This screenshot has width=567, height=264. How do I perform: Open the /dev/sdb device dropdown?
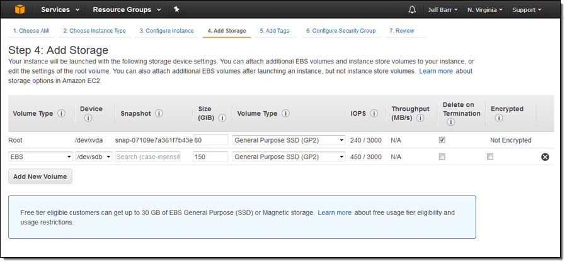click(x=94, y=157)
